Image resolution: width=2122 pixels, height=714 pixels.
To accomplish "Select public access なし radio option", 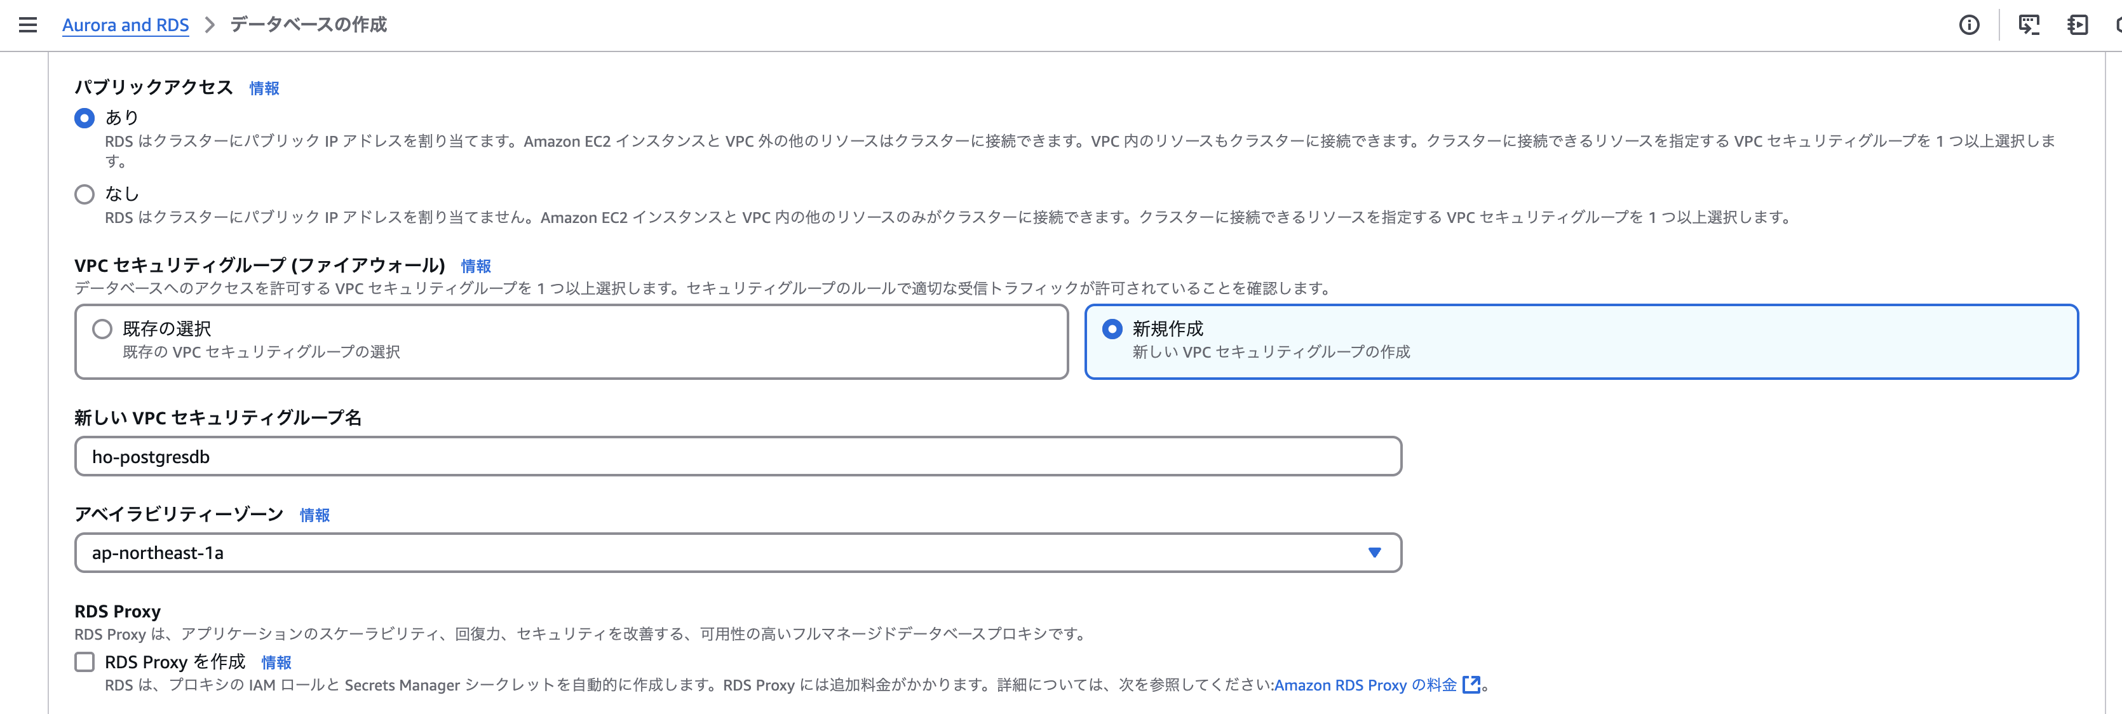I will [84, 194].
